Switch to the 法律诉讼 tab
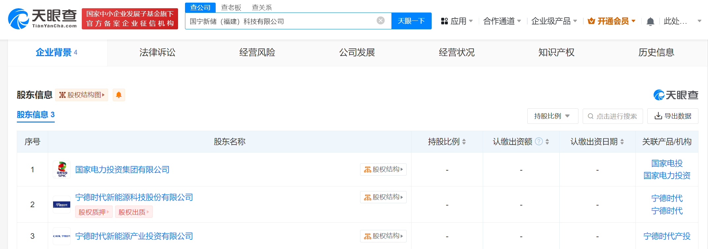 click(157, 52)
